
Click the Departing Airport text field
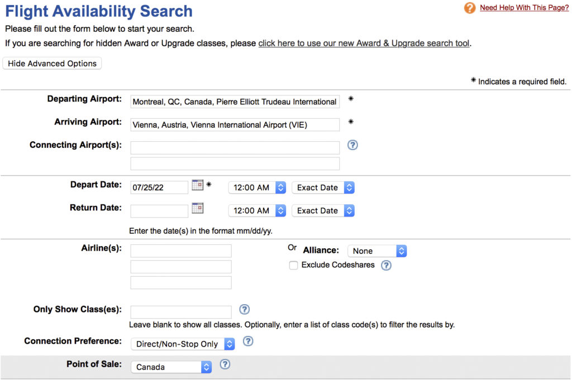tap(235, 102)
